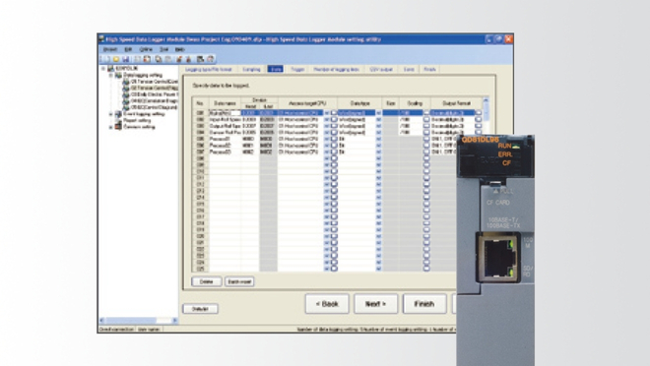650x366 pixels.
Task: Switch to the Finish tab
Action: point(429,69)
